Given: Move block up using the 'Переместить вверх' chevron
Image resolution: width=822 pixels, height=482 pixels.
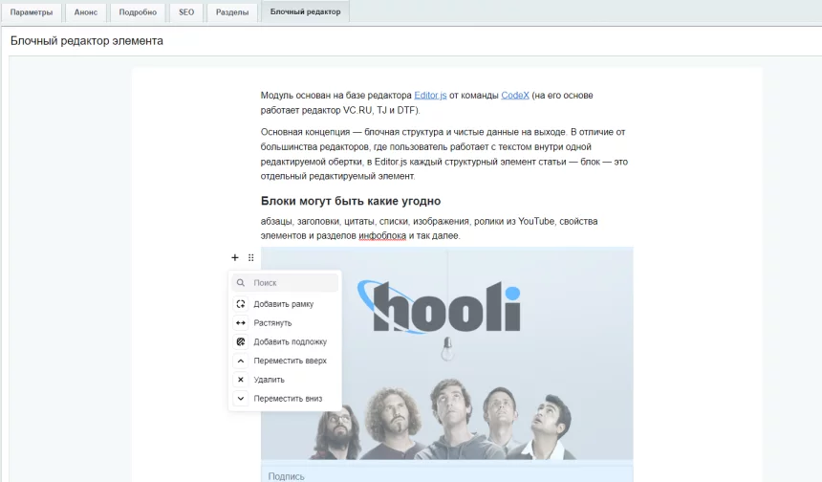Looking at the screenshot, I should click(x=241, y=361).
